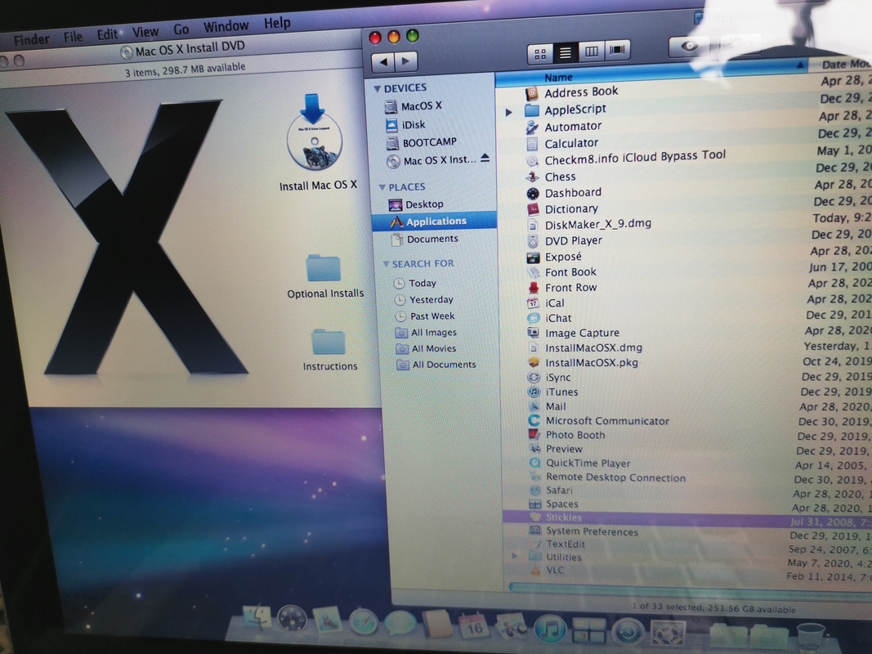Screen dimensions: 872x654
Task: Open the Instructions folder
Action: tap(328, 342)
